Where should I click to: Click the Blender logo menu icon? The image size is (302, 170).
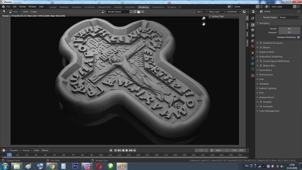pyautogui.click(x=3, y=7)
